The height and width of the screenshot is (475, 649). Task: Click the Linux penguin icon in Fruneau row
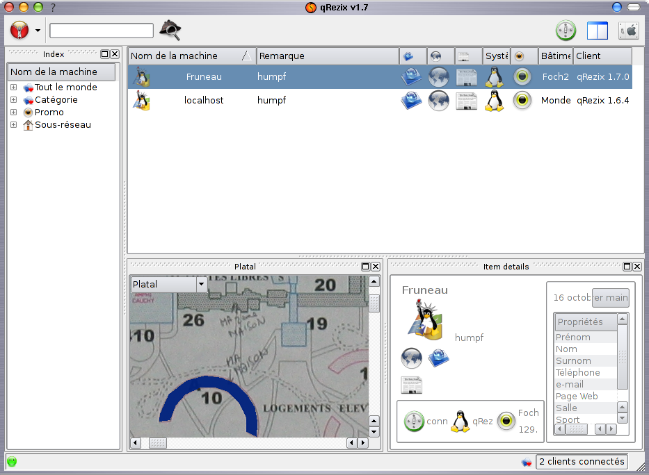494,77
